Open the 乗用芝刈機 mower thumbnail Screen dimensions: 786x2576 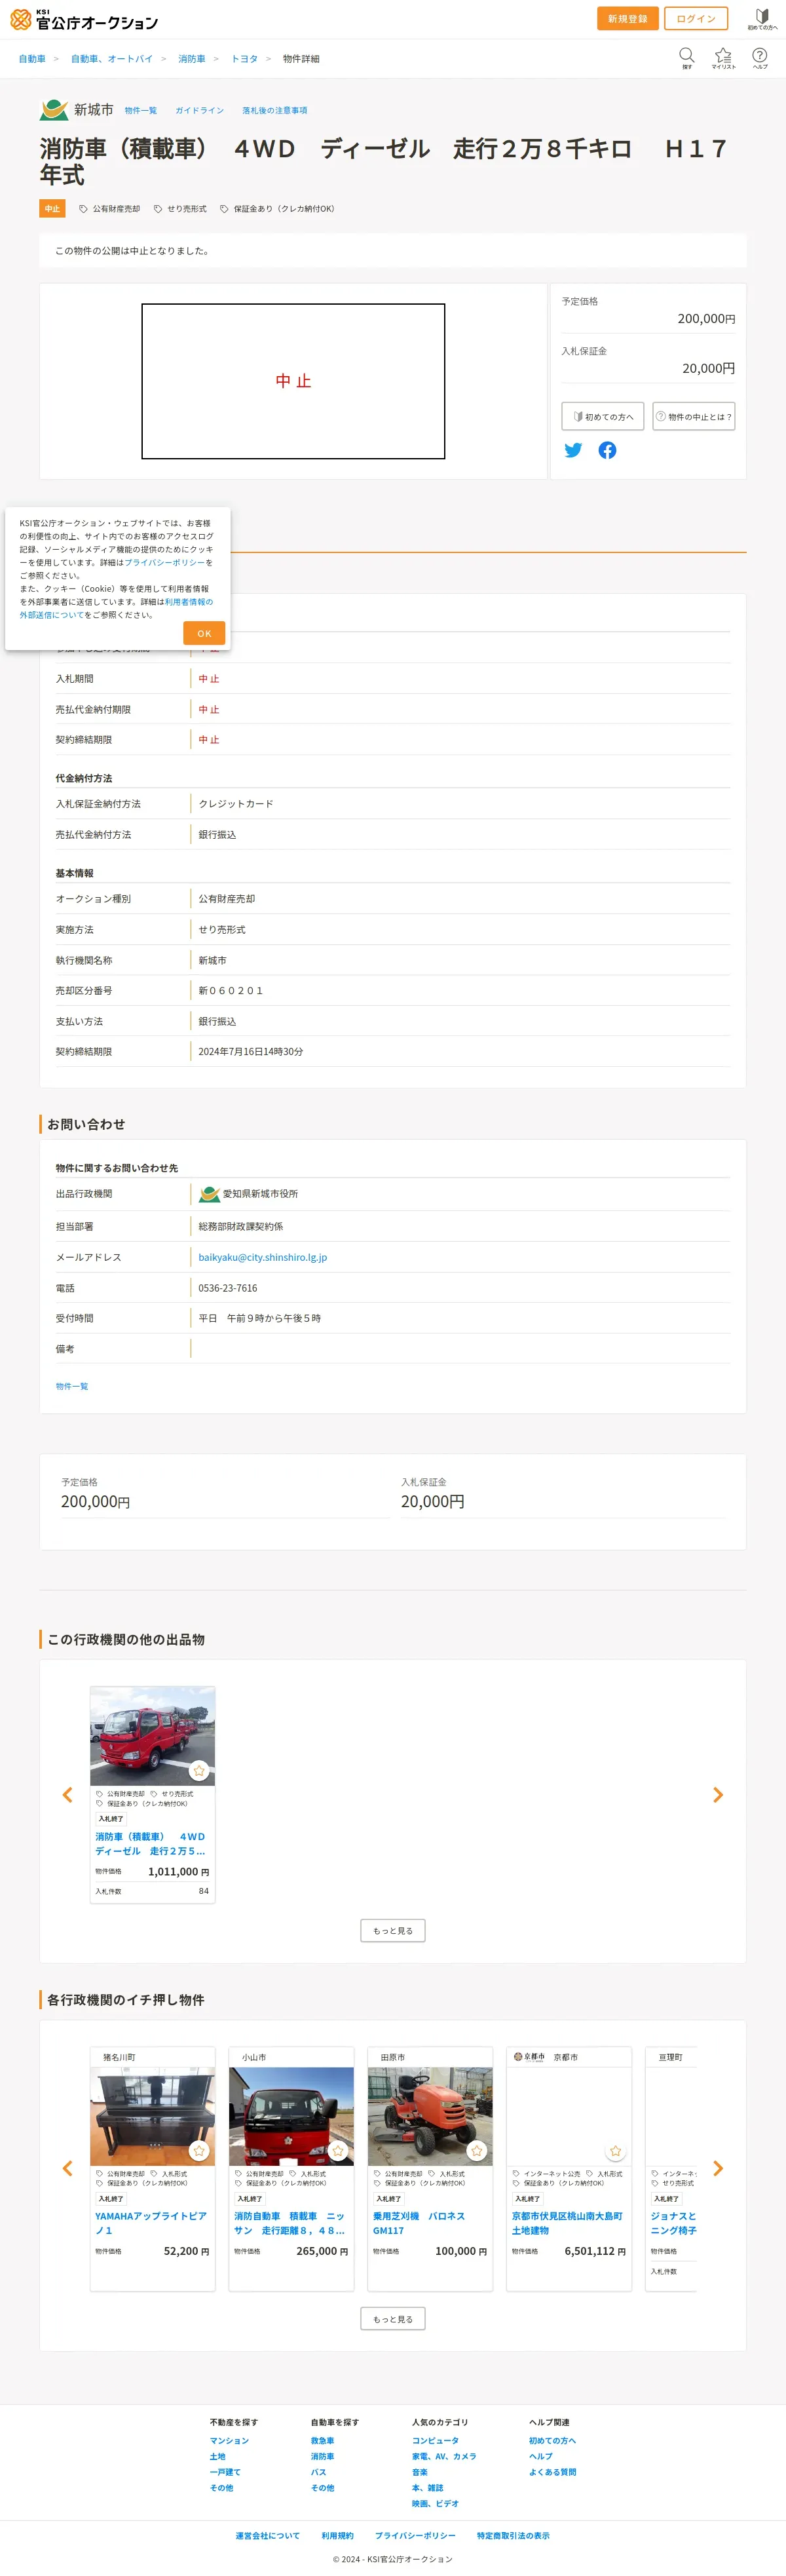coord(430,2116)
